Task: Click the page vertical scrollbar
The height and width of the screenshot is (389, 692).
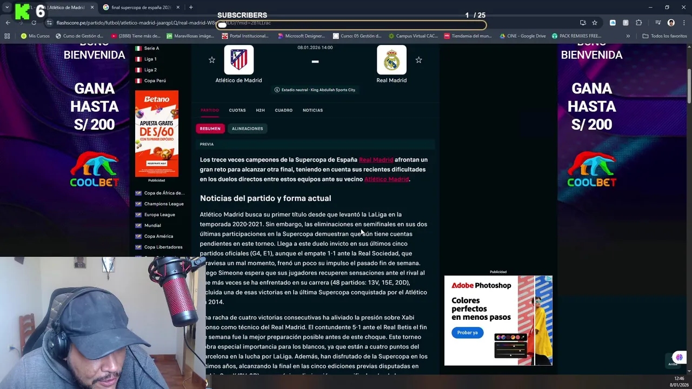Action: pyautogui.click(x=689, y=86)
